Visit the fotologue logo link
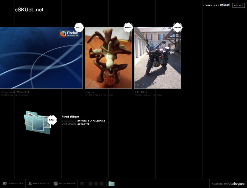247x188 pixels. 236,184
